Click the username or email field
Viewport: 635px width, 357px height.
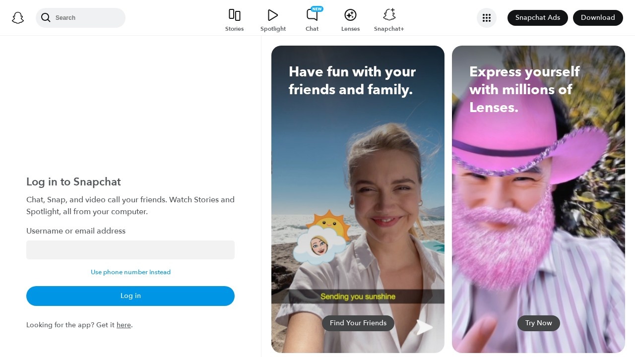tap(130, 250)
